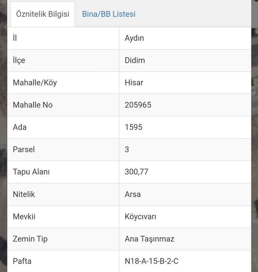Click the Mevkii label cell
Viewport: 258px width, 272px height.
click(63, 217)
